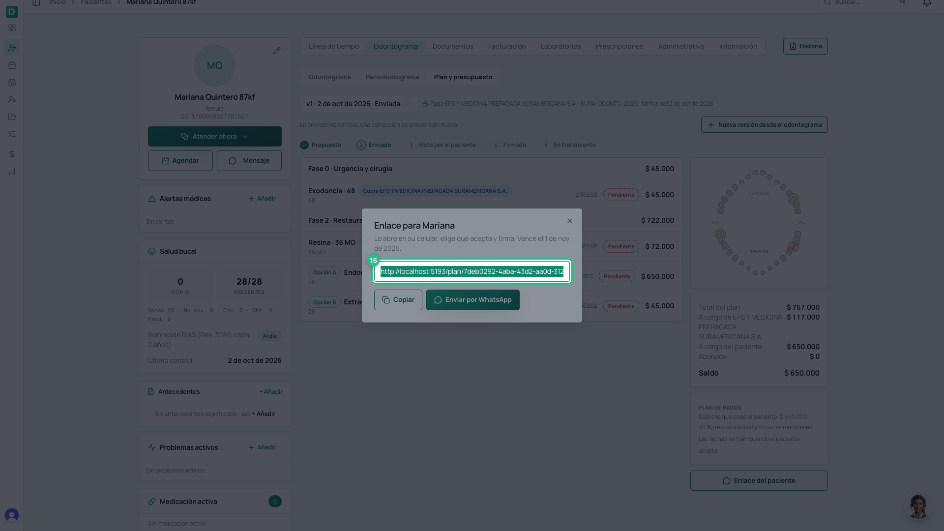This screenshot has width=944, height=531.
Task: Add an active problem with Añadir
Action: click(x=262, y=447)
